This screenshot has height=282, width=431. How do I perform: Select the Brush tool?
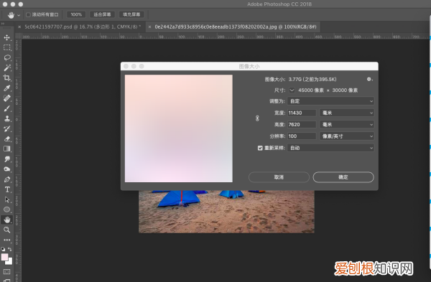point(7,108)
